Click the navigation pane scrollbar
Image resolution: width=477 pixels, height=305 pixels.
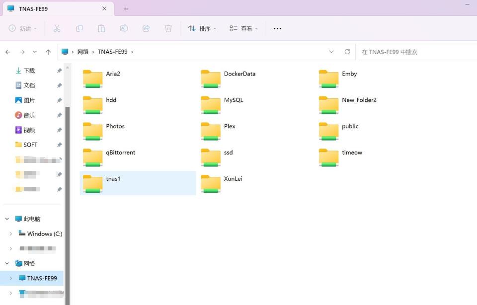68,206
